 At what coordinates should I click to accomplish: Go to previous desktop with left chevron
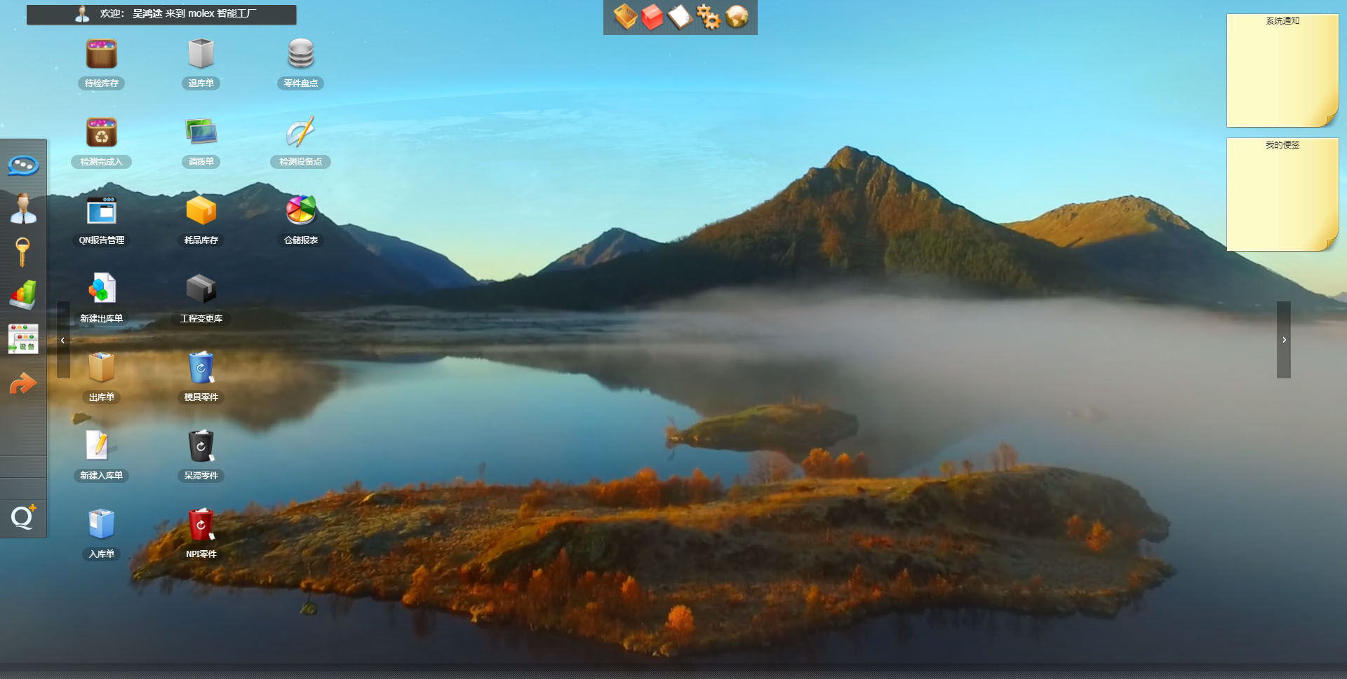tap(63, 340)
